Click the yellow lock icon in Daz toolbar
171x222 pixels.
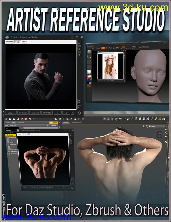160,119
